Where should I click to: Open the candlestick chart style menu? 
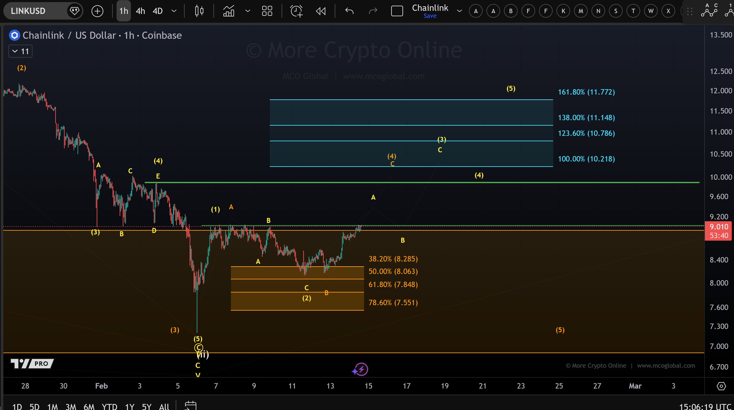[199, 11]
